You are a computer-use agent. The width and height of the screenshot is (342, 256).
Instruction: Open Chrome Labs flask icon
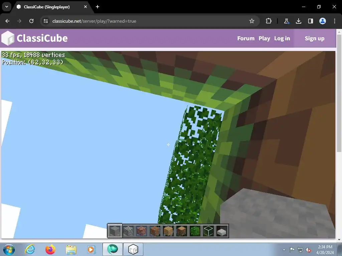pyautogui.click(x=286, y=21)
